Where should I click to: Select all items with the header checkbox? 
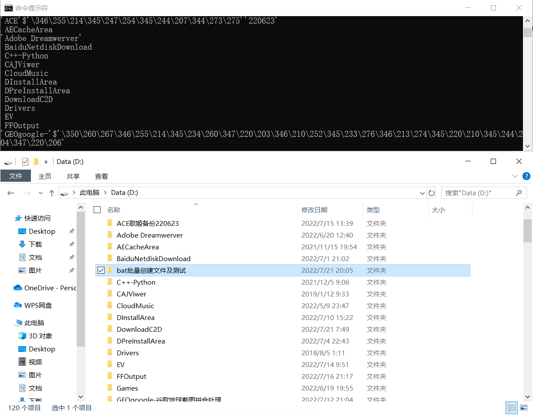[97, 209]
